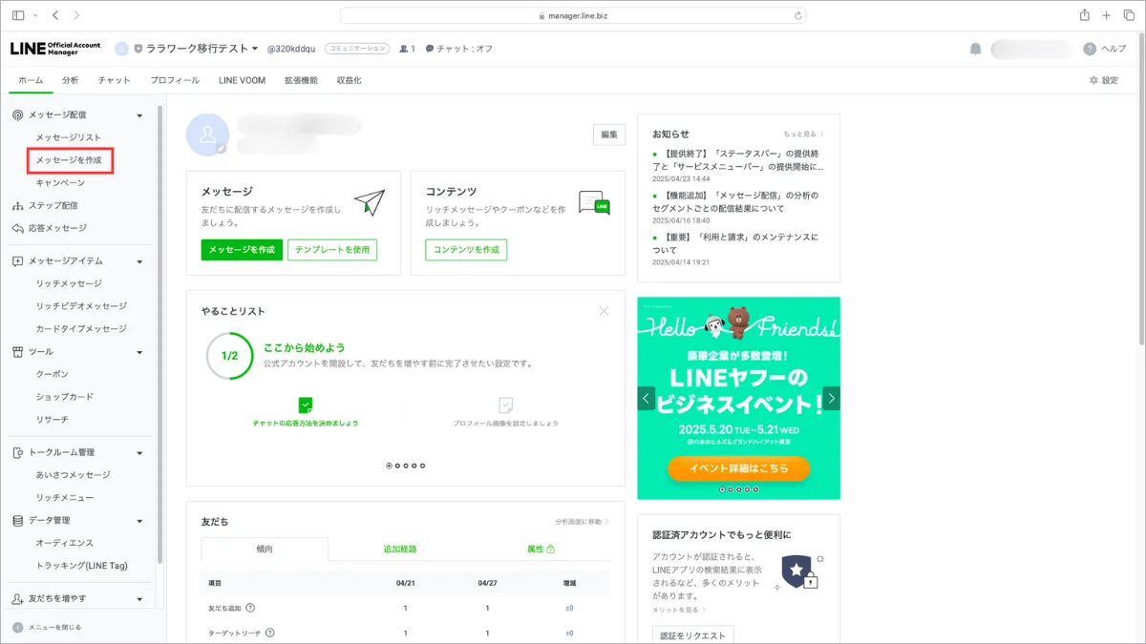Image resolution: width=1146 pixels, height=644 pixels.
Task: Collapse the 友だちを増やす section
Action: 140,599
